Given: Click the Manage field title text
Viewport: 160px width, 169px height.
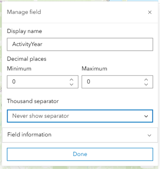Looking at the screenshot, I should pos(24,12).
